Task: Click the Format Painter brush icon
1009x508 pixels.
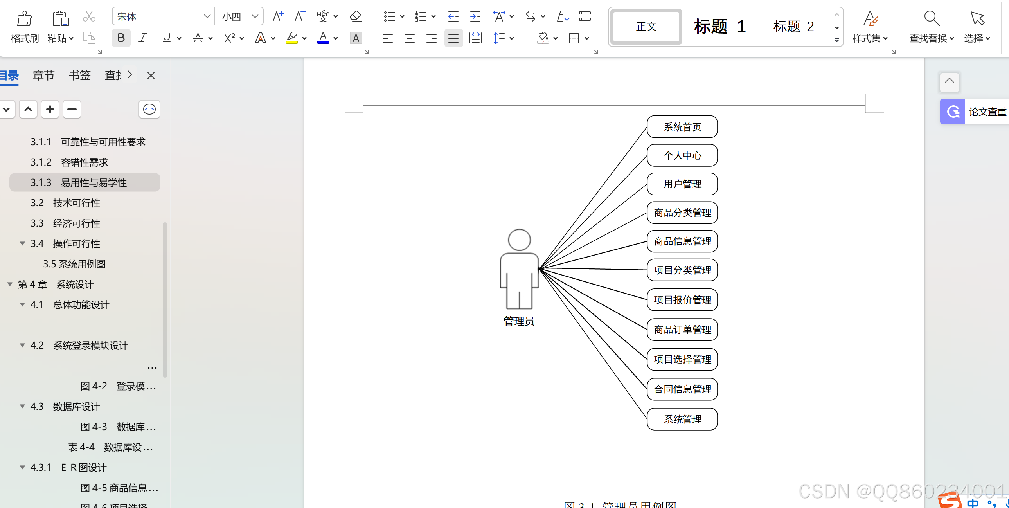Action: tap(24, 18)
